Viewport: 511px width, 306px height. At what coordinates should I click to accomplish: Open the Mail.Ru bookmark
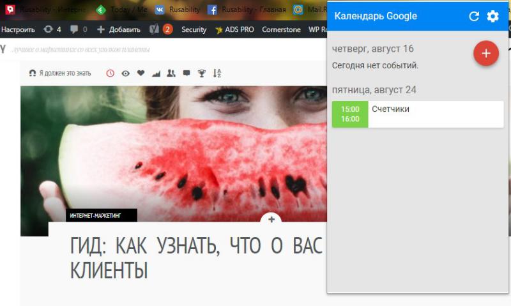[310, 10]
